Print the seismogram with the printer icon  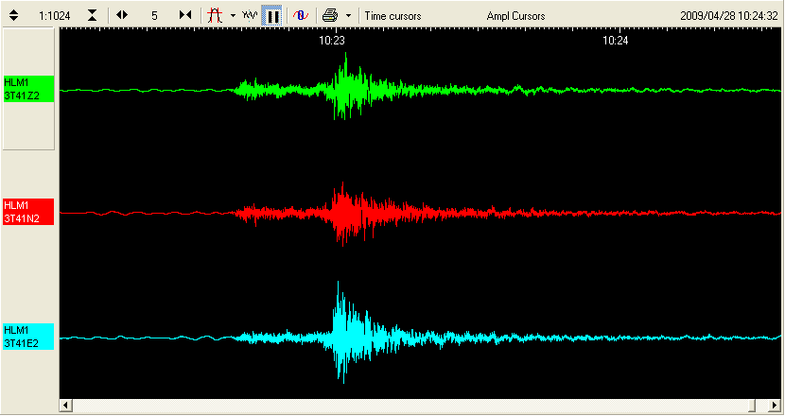pyautogui.click(x=329, y=15)
